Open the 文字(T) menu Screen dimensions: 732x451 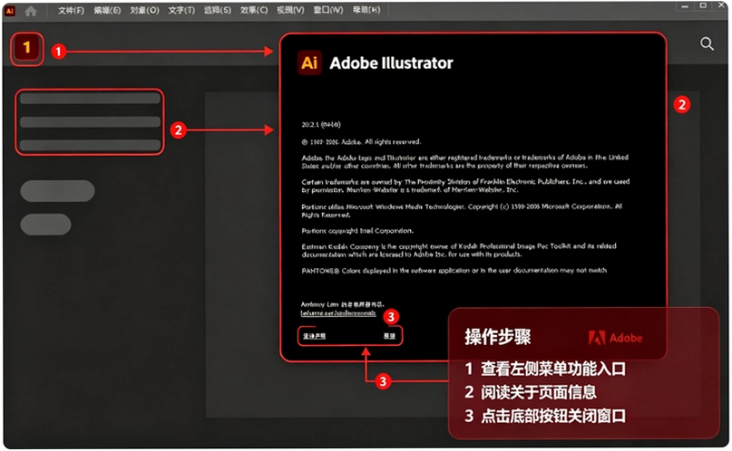click(181, 10)
